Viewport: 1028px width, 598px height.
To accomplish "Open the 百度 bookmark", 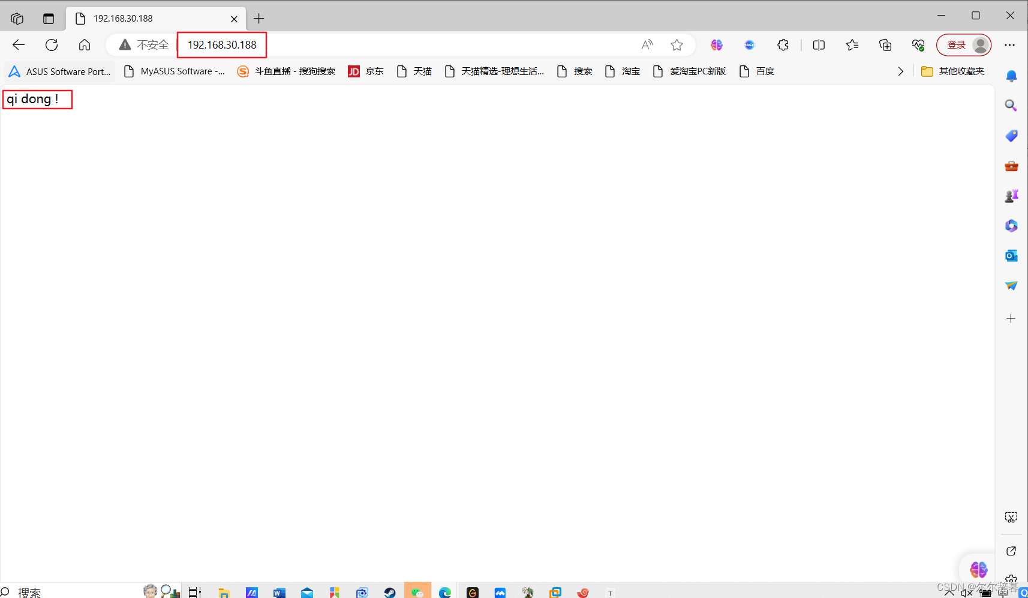I will tap(757, 71).
